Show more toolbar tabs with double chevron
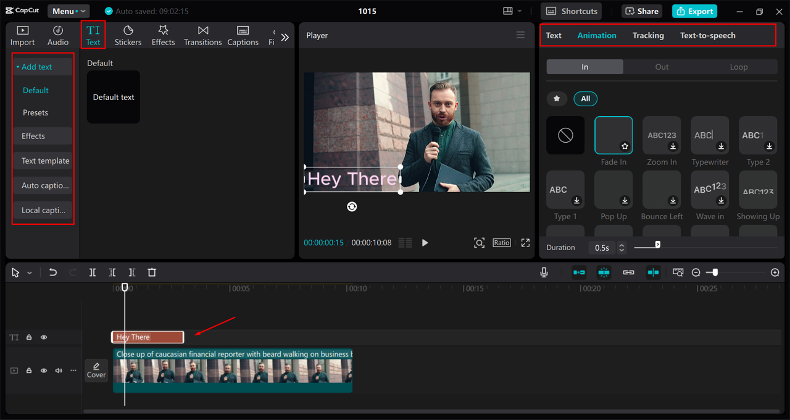 click(285, 37)
